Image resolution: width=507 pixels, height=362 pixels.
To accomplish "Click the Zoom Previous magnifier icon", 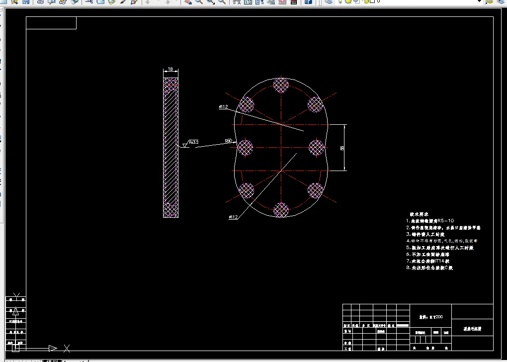I will pyautogui.click(x=222, y=2).
